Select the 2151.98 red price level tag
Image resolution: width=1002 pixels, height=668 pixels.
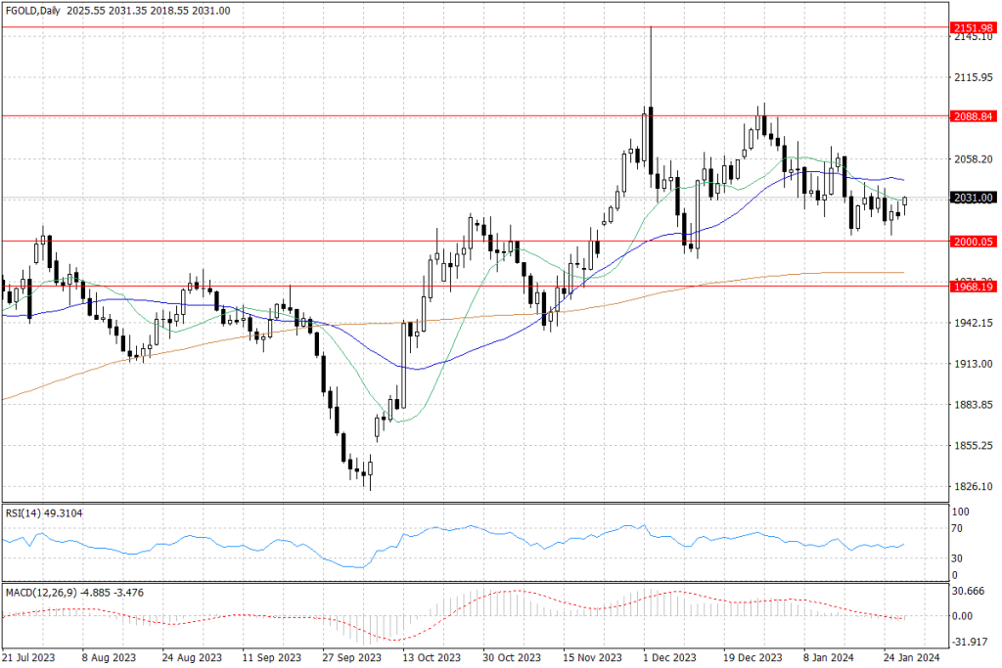pos(971,28)
